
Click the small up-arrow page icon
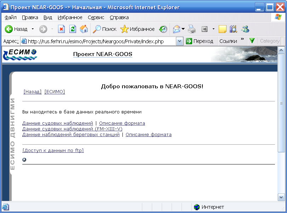(24, 159)
